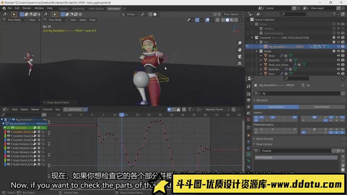Expand Clear Bone Paths operator panel
Screen dimensions: 347x195
pos(44,103)
